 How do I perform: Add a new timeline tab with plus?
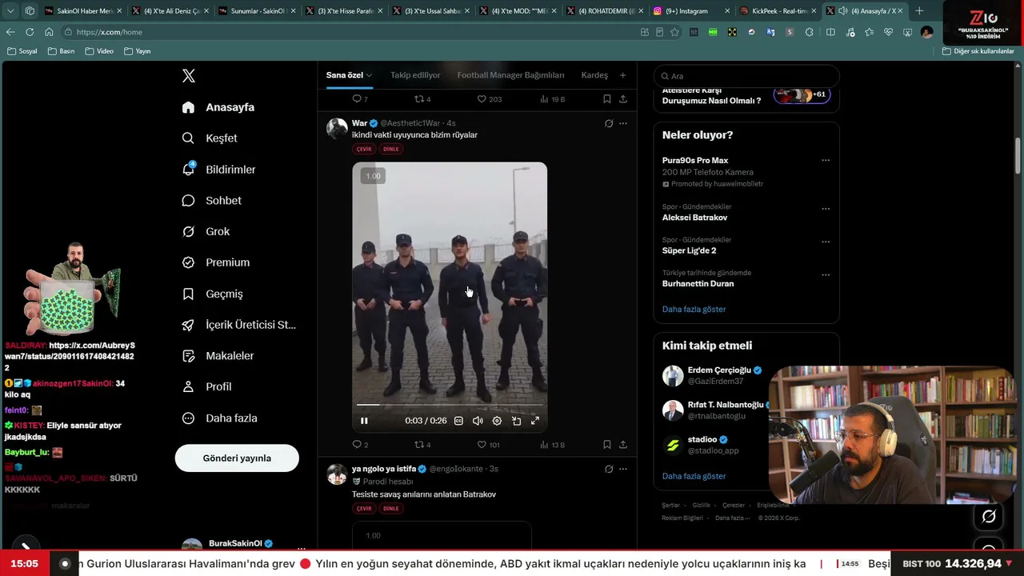pyautogui.click(x=622, y=75)
